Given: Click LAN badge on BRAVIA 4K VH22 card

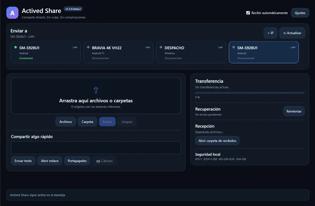Looking at the screenshot, I should 148,47.
